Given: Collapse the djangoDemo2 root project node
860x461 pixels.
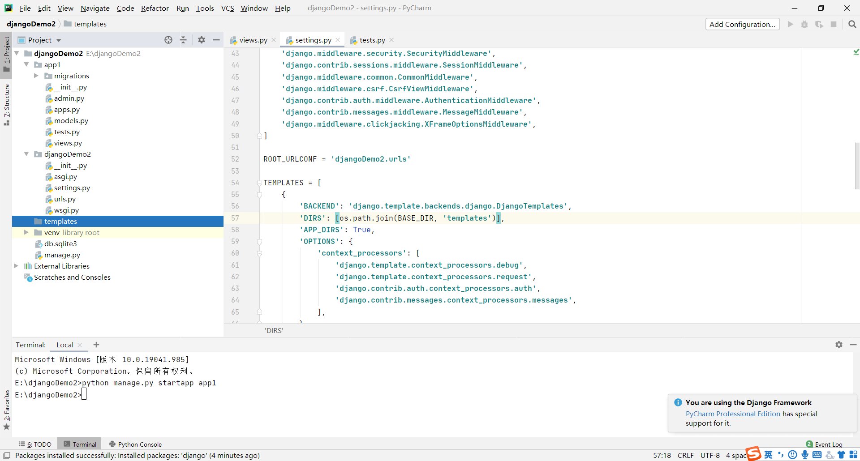Looking at the screenshot, I should (17, 53).
